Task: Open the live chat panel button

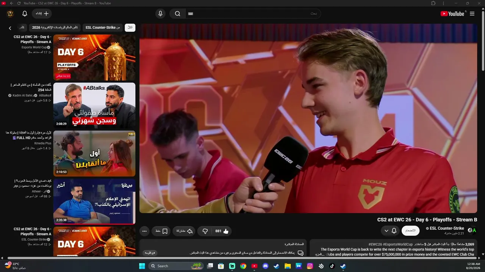Action: [150, 253]
